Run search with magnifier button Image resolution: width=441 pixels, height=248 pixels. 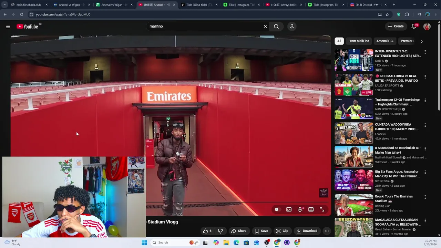pos(276,27)
